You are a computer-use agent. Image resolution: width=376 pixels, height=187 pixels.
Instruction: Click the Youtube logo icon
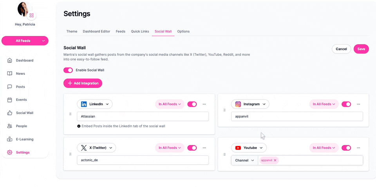[238, 148]
